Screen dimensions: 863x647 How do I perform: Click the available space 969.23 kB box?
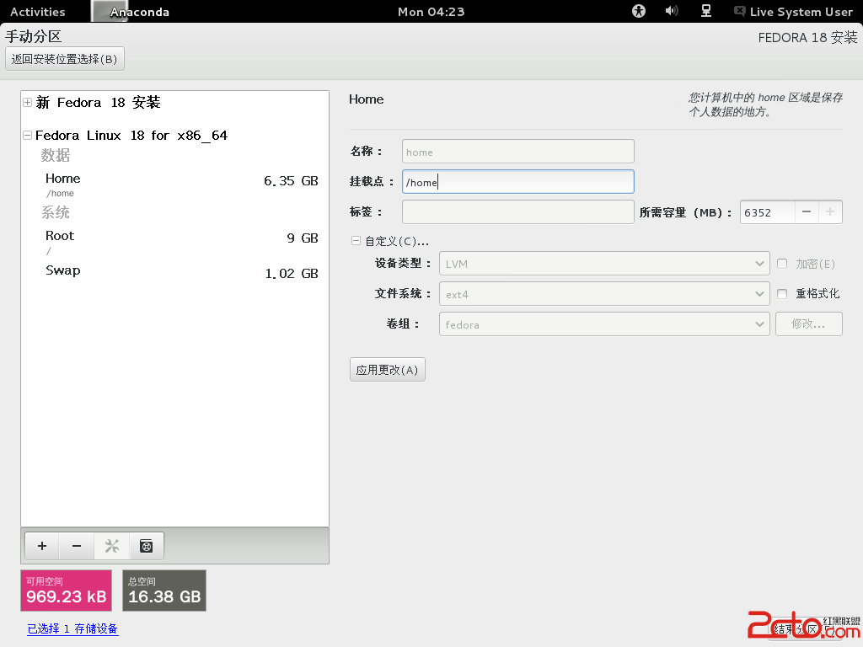pyautogui.click(x=66, y=591)
